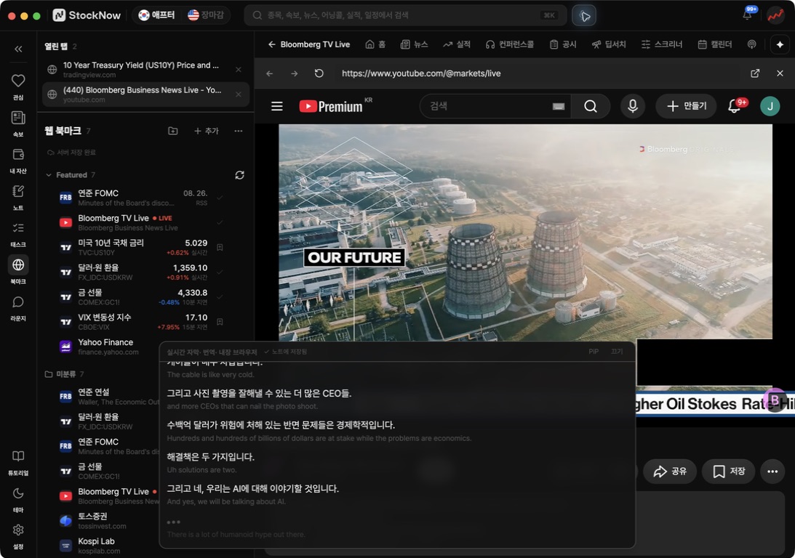Close the Bloomberg Business News Live tab
This screenshot has height=558, width=795.
[239, 94]
